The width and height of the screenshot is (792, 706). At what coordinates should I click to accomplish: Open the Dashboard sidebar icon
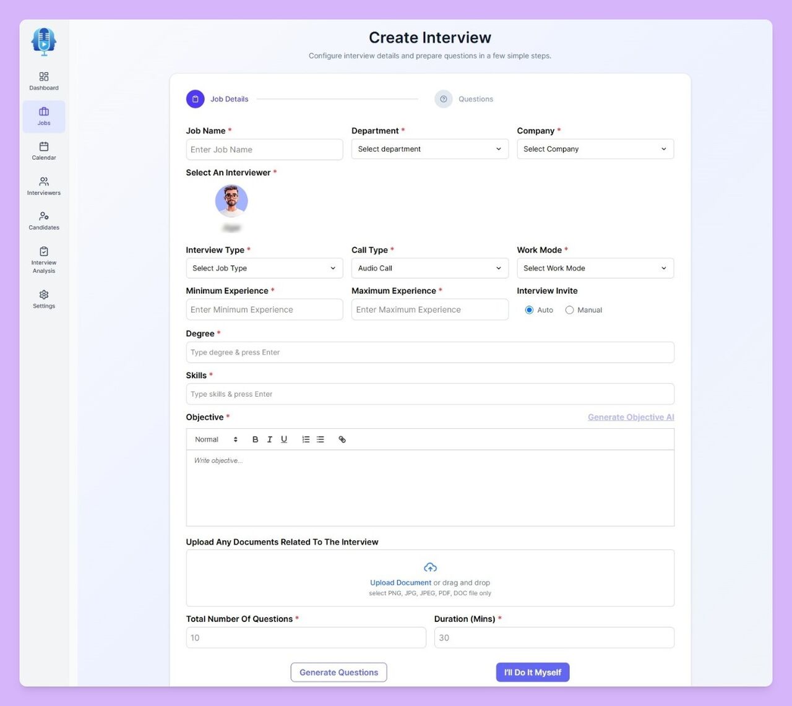44,77
